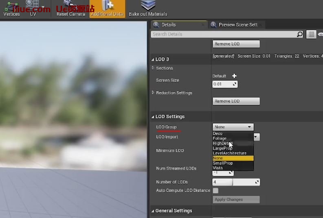323x218 pixels.
Task: Choose HighDetail in LOD Group list
Action: tap(233, 143)
